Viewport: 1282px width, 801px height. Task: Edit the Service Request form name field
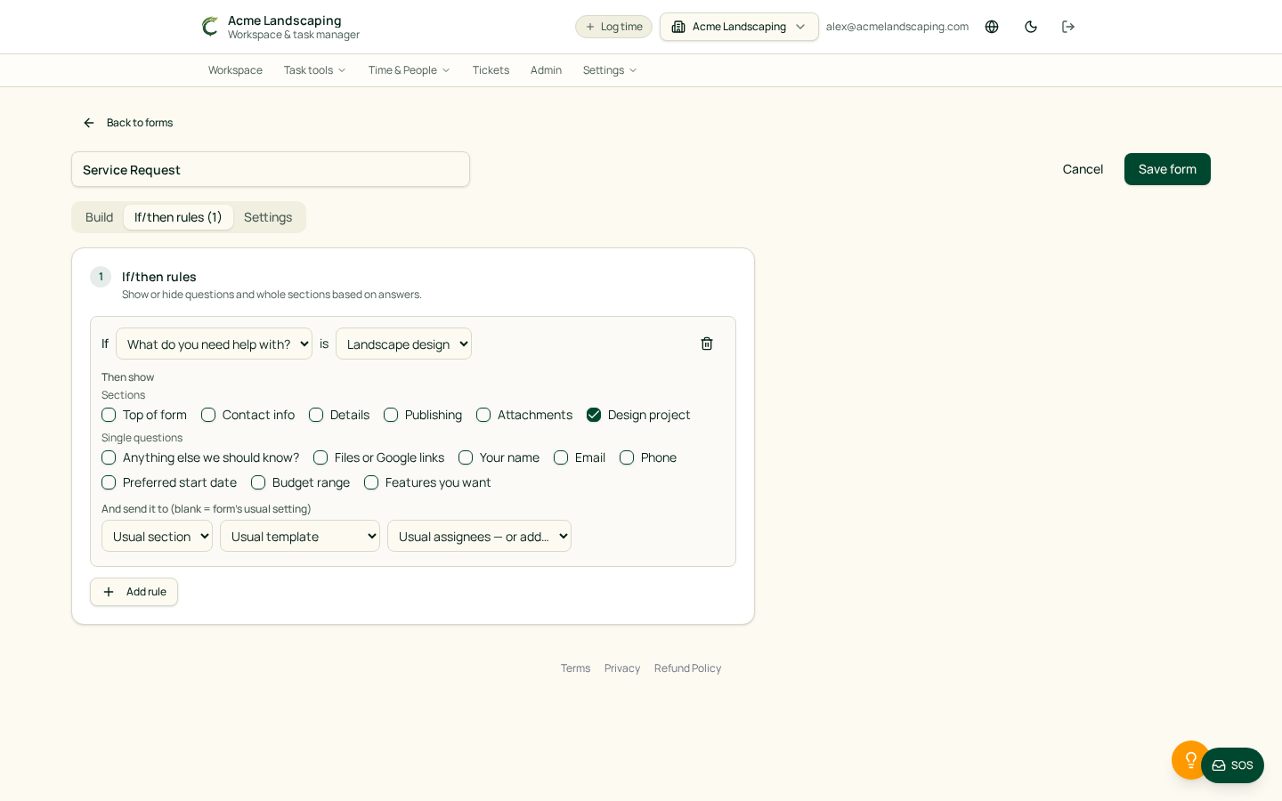click(271, 169)
